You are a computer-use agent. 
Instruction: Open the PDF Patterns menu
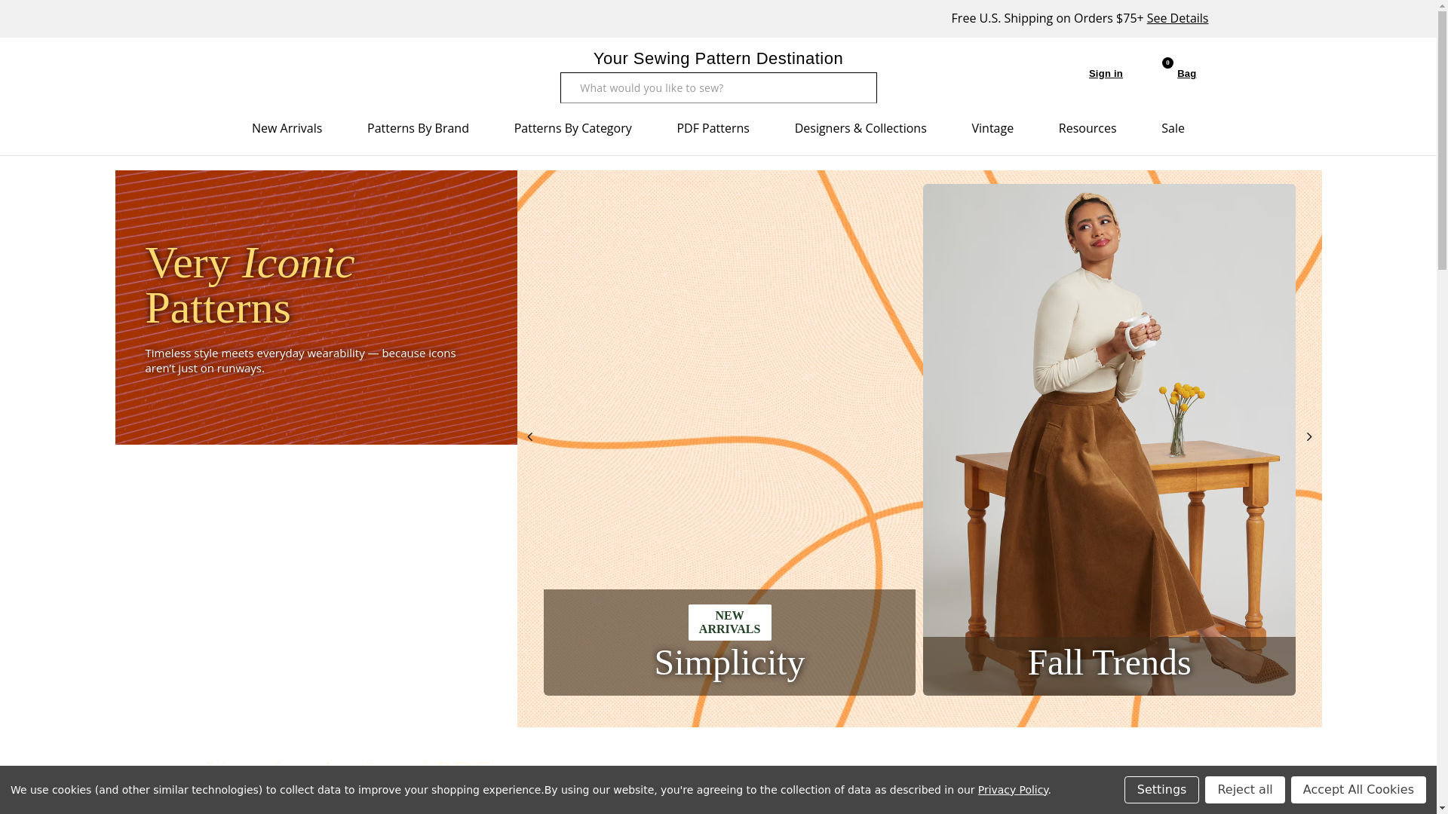713,128
